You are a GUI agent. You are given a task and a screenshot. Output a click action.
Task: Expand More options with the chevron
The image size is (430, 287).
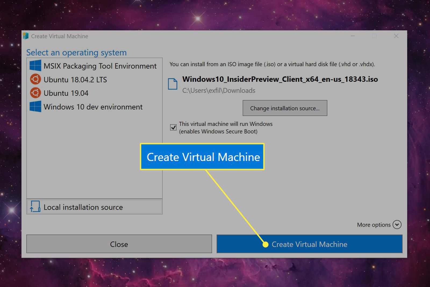coord(397,225)
